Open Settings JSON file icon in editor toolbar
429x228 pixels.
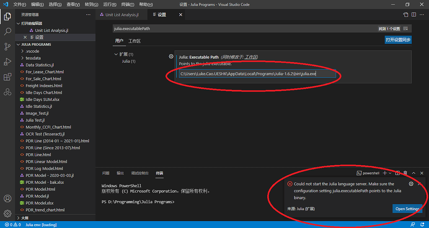pos(406,15)
